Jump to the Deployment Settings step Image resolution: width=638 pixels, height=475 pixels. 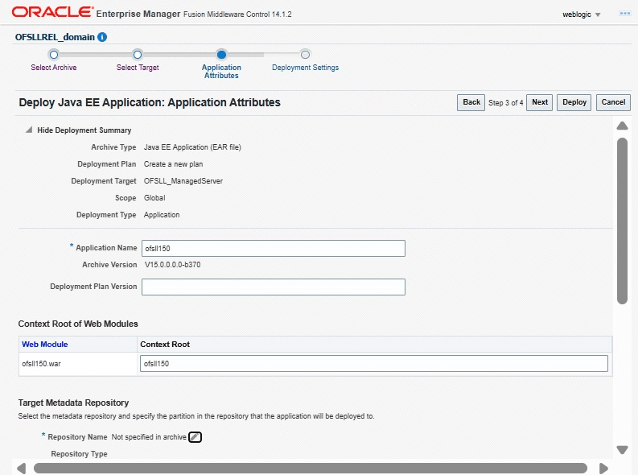click(305, 55)
